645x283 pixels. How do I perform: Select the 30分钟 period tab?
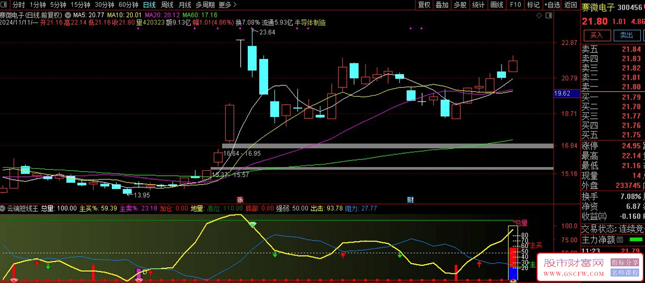(105, 5)
